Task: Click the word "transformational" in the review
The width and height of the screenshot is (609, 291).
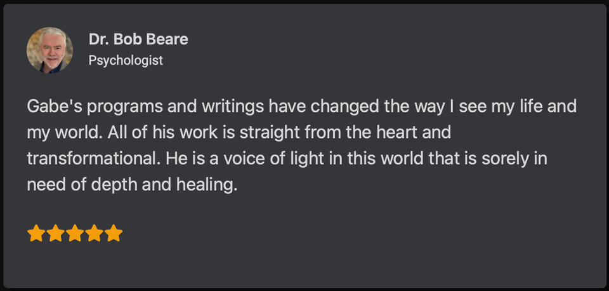Action: click(89, 159)
